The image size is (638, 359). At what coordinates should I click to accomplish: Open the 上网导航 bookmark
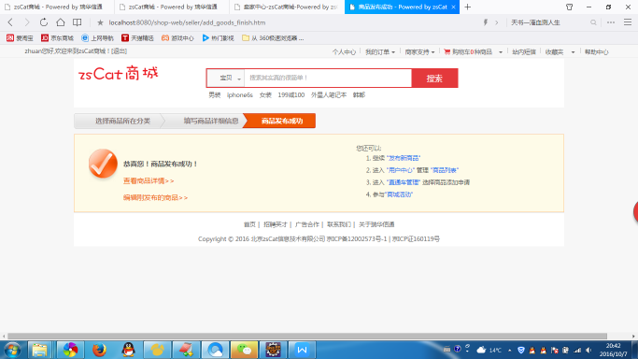click(97, 37)
